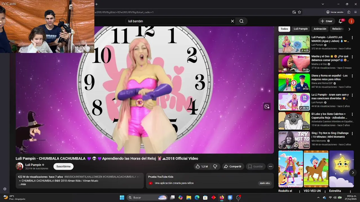Select the Animación filter chip
This screenshot has width=360, height=202.
320,29
